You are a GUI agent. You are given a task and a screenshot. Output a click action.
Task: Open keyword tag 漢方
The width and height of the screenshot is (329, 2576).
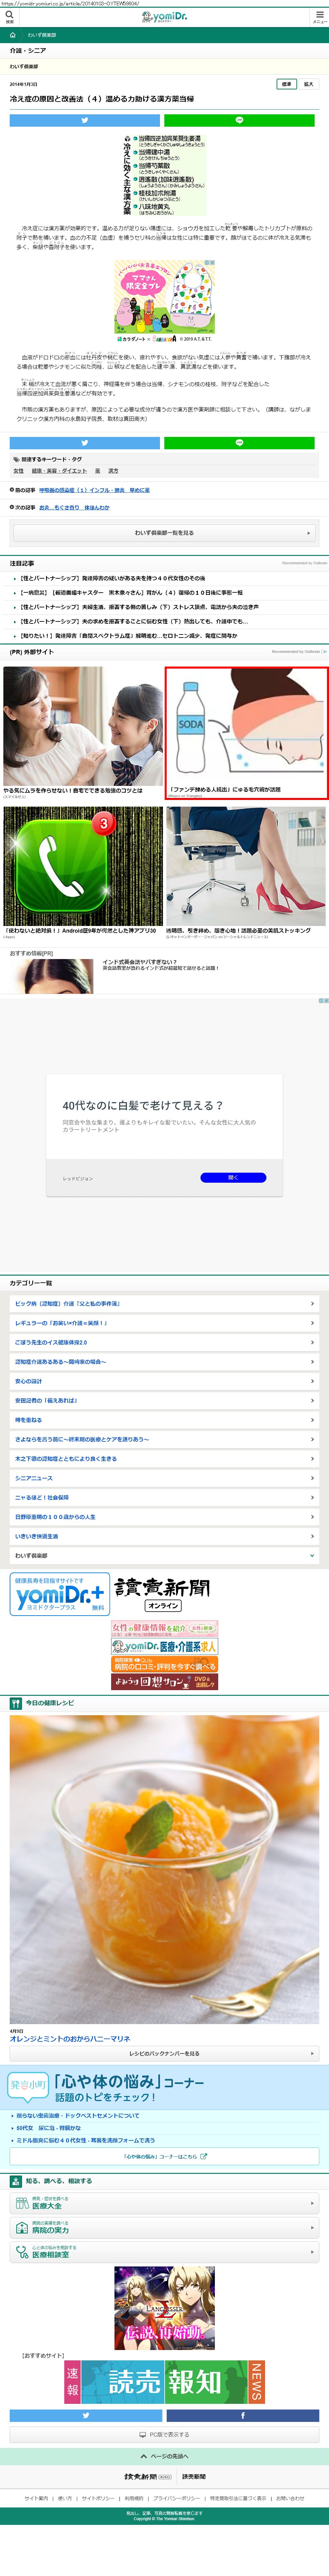113,471
